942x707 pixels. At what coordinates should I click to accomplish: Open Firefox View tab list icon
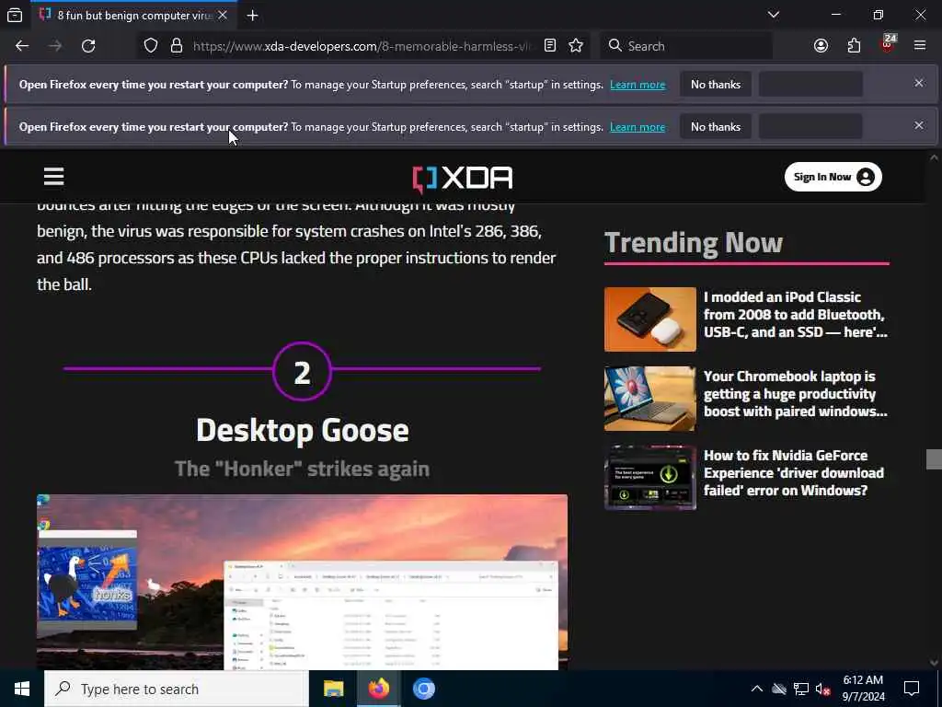point(15,15)
